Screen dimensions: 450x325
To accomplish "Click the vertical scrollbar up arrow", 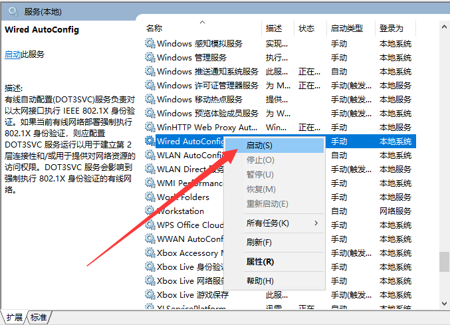I will point(444,26).
